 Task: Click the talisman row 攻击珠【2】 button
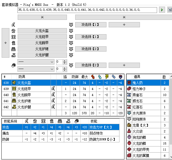[91, 65]
